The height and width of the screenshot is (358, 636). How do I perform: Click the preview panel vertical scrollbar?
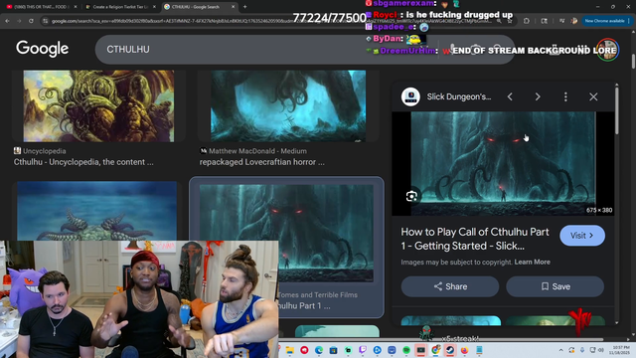point(616,109)
